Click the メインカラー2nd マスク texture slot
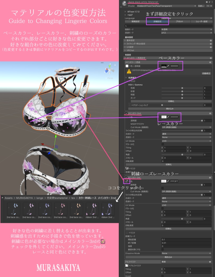Viewport: 215px width, 277px height. pos(127,168)
